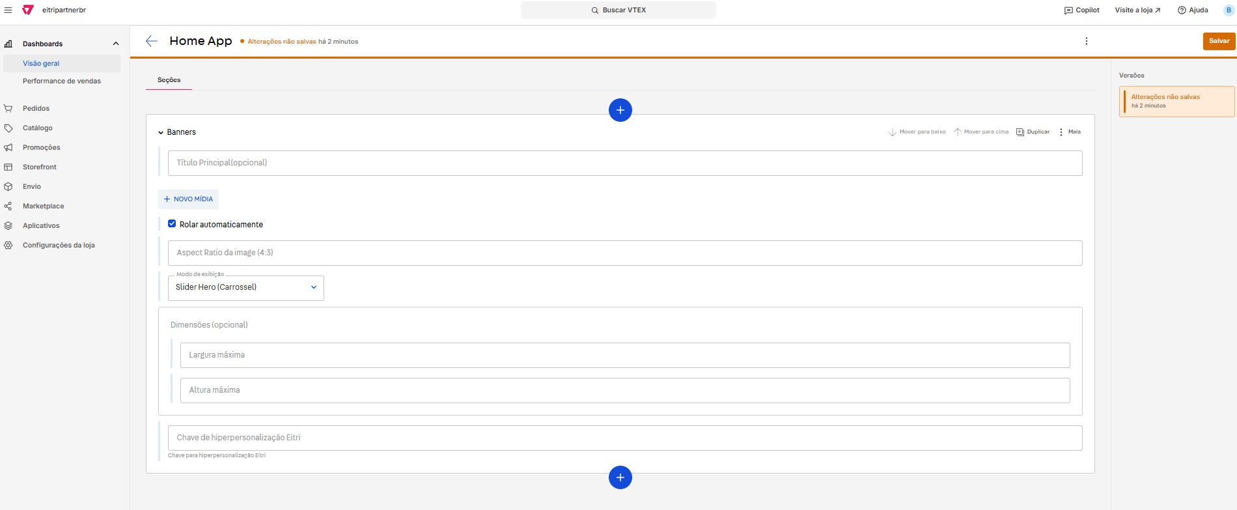Click the NOVO MÍDIA button
Screen dimensions: 1237x510
point(188,199)
